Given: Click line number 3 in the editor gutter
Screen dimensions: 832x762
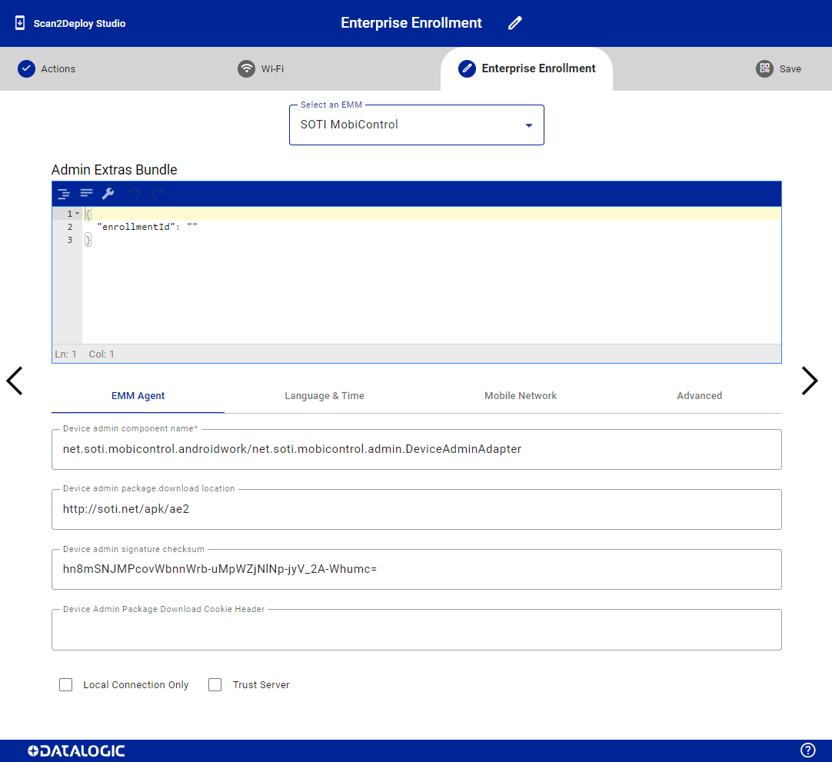Looking at the screenshot, I should tap(69, 240).
